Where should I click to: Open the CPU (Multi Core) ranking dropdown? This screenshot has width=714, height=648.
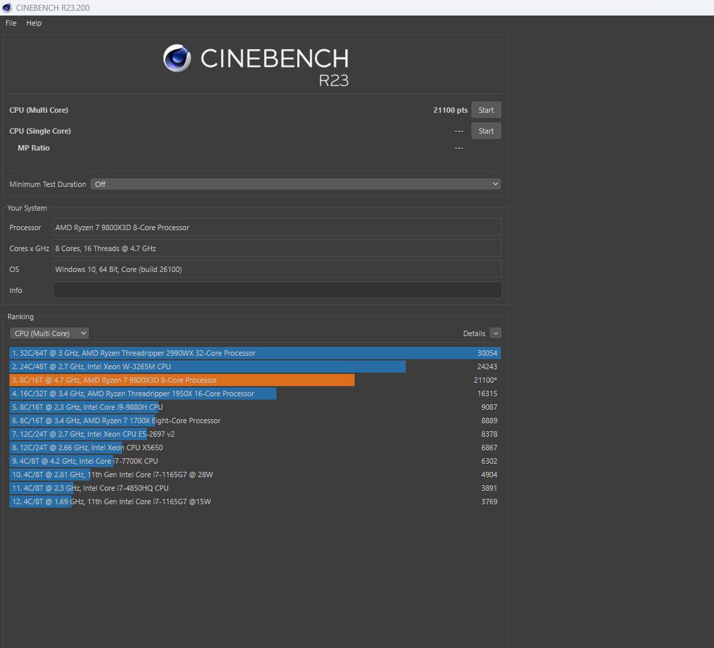[x=49, y=333]
